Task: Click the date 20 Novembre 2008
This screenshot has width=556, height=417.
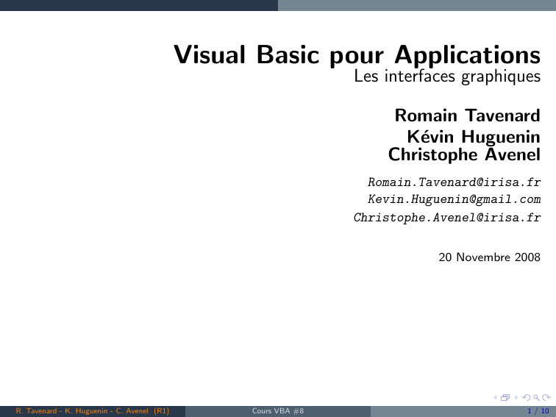Action: coord(489,257)
